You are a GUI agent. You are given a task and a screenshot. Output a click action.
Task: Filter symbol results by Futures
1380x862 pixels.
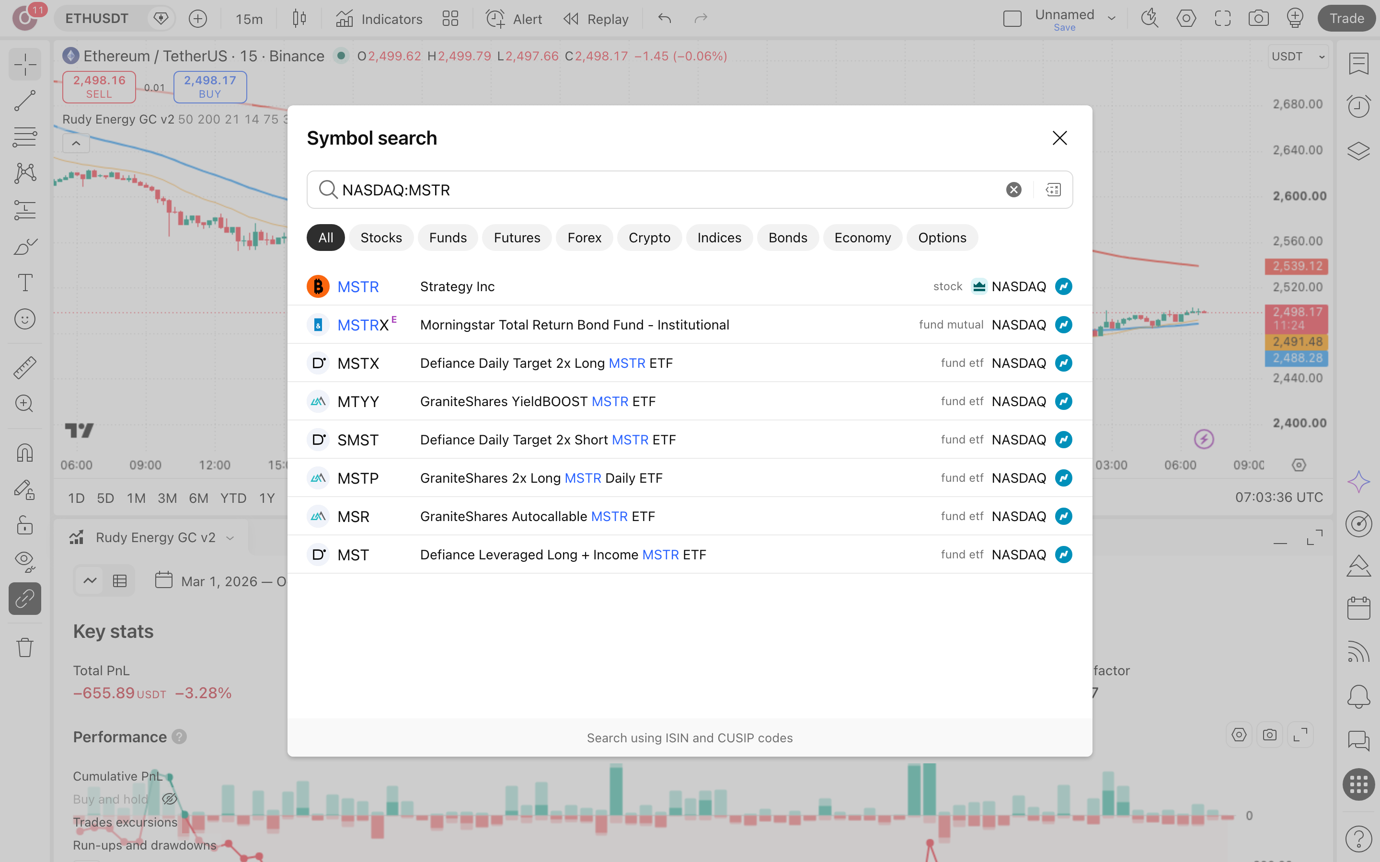tap(517, 238)
